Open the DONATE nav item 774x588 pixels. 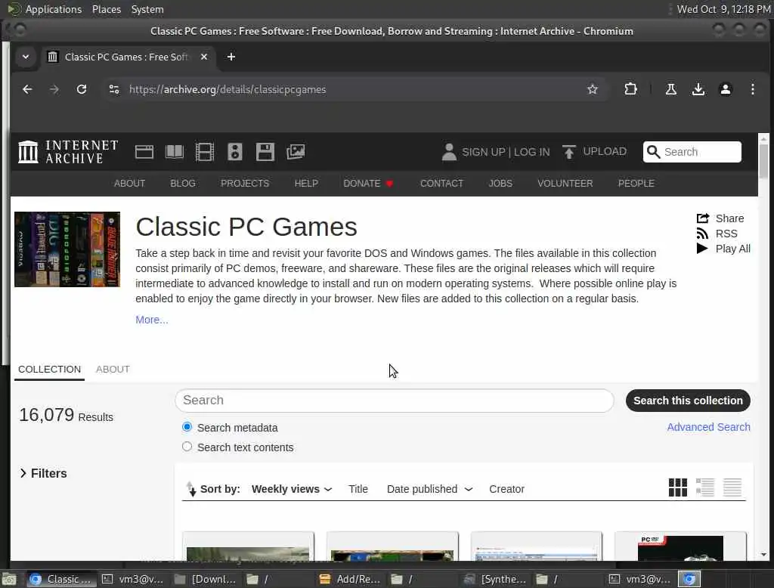(368, 183)
